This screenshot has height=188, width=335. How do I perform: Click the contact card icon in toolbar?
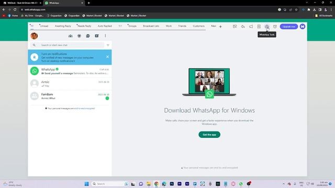click(x=259, y=27)
